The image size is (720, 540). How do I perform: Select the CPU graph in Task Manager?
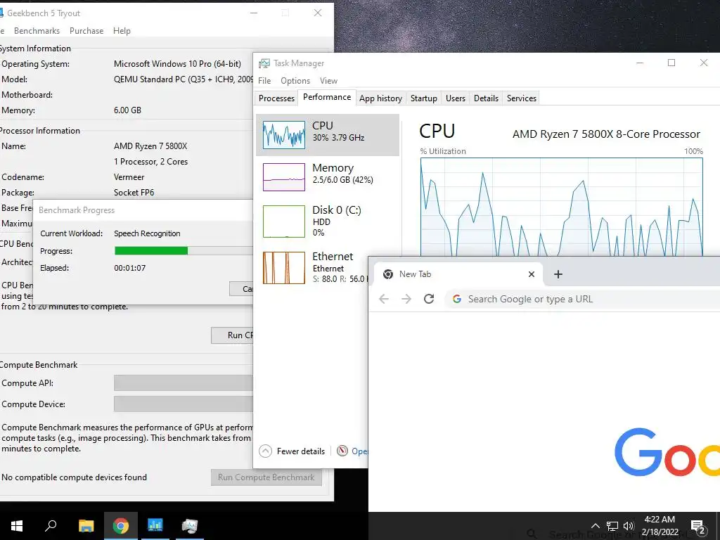(x=328, y=135)
